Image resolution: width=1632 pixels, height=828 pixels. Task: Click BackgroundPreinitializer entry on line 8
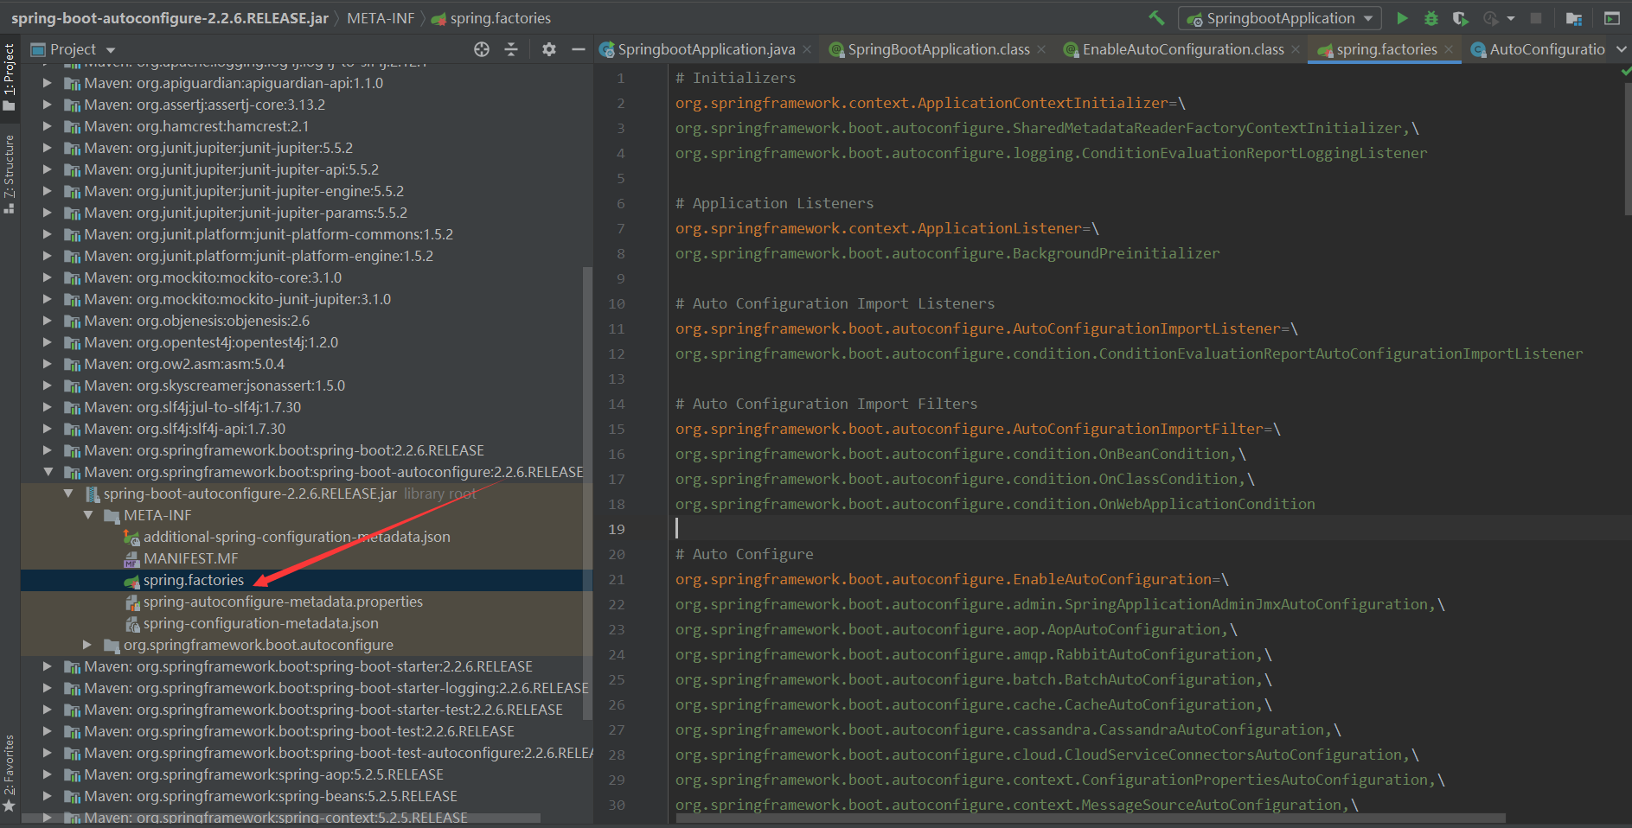(947, 253)
